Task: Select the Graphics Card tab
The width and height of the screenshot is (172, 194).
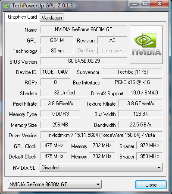Action: pos(22,17)
